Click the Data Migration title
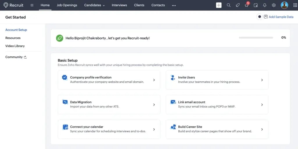 81,102
